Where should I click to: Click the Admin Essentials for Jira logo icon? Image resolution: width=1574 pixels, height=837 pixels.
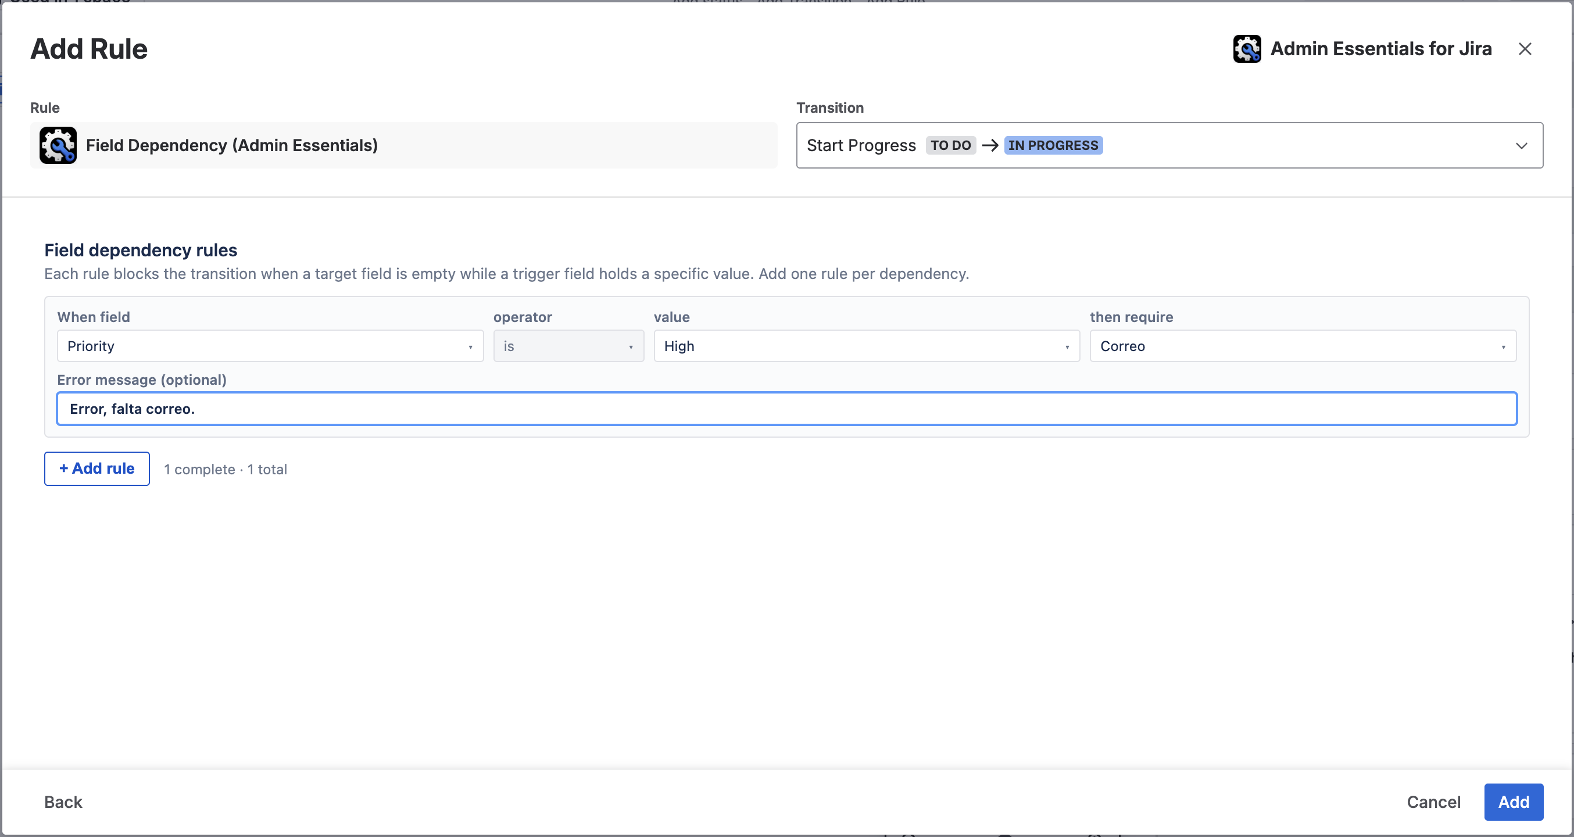coord(1247,49)
